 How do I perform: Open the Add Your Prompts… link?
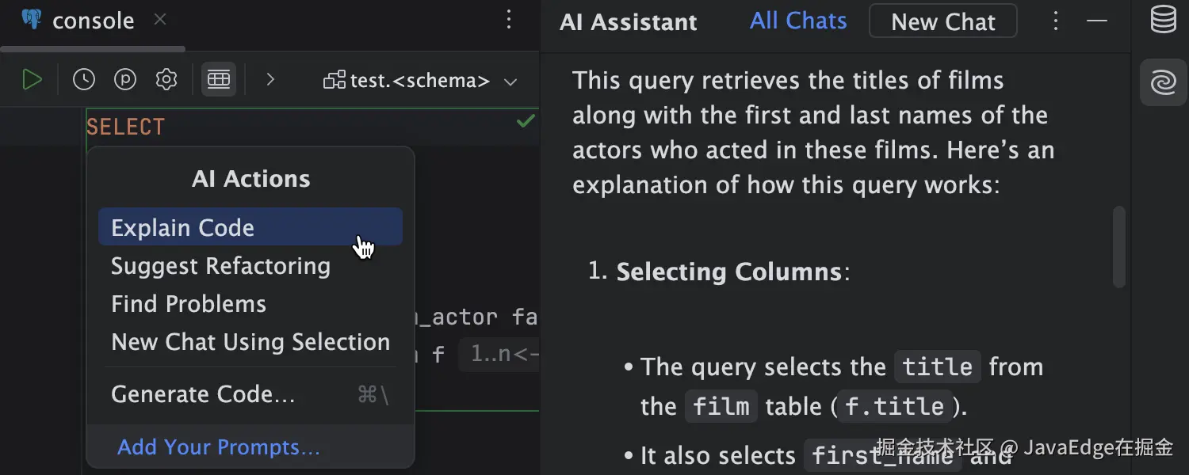[219, 447]
